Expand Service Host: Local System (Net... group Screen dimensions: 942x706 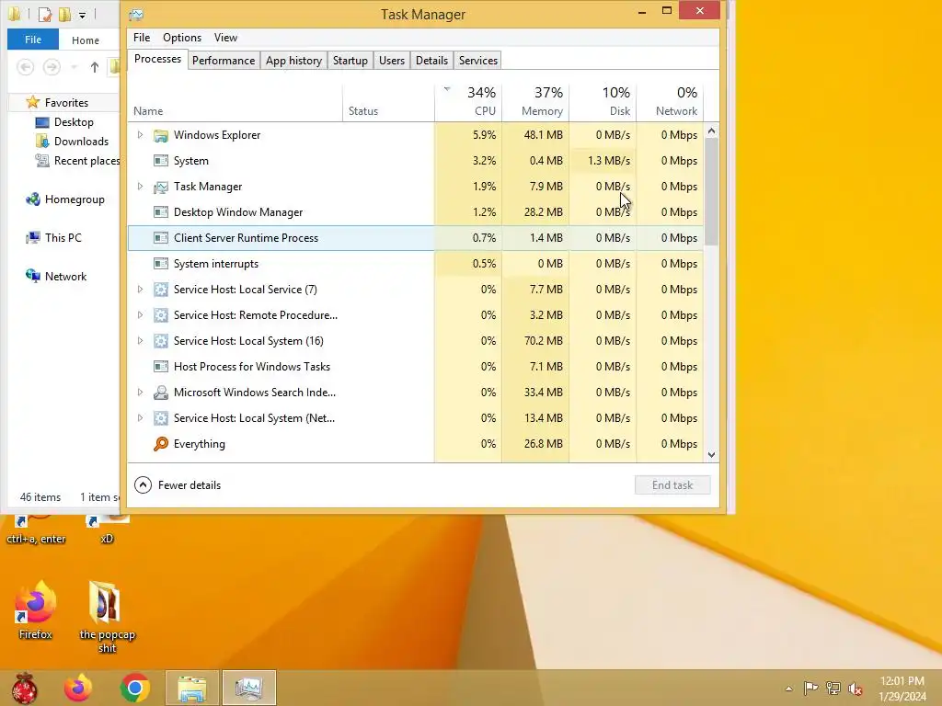pos(140,418)
